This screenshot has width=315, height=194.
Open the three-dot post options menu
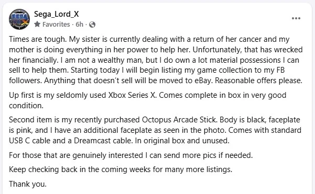pyautogui.click(x=296, y=18)
